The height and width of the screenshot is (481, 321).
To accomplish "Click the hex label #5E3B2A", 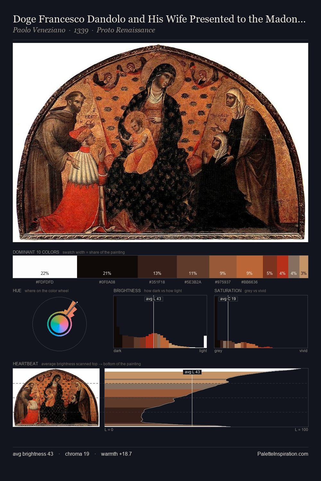I will 193,282.
